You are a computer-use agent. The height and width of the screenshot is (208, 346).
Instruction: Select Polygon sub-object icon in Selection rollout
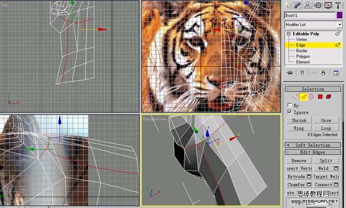click(x=320, y=96)
